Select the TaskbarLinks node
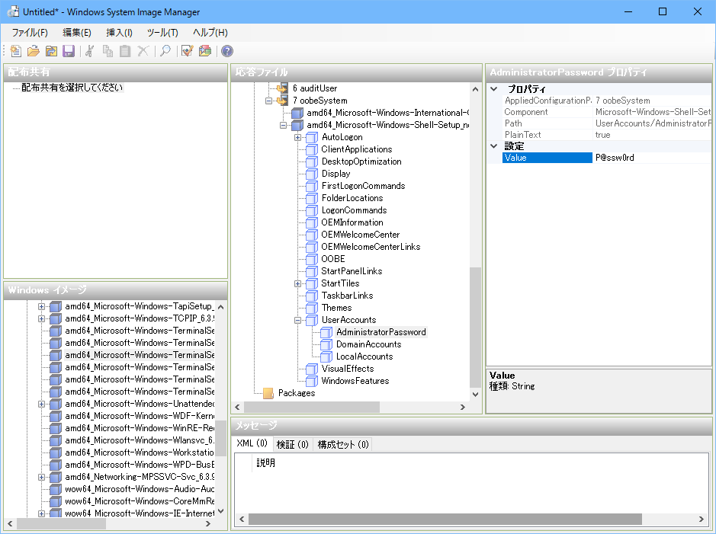The height and width of the screenshot is (534, 716). [347, 296]
